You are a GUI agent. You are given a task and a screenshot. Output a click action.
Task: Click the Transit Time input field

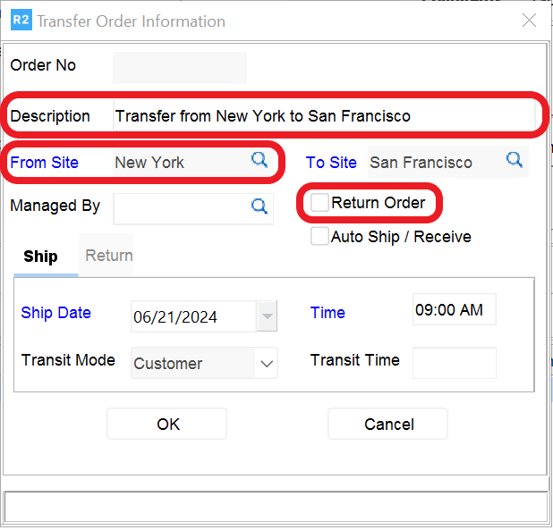454,362
